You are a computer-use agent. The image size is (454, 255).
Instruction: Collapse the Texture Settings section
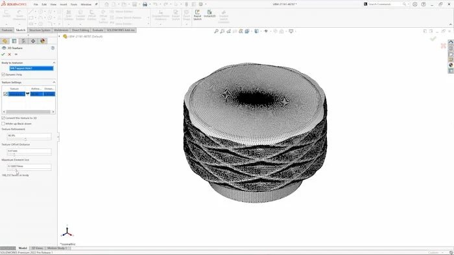tap(54, 82)
